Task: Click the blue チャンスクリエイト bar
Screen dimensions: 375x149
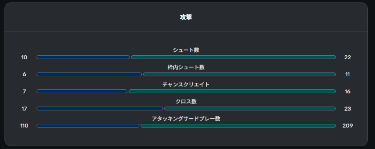Action: pos(82,92)
